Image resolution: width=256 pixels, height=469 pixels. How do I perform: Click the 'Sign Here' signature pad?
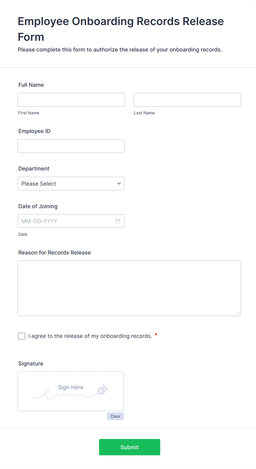[70, 391]
